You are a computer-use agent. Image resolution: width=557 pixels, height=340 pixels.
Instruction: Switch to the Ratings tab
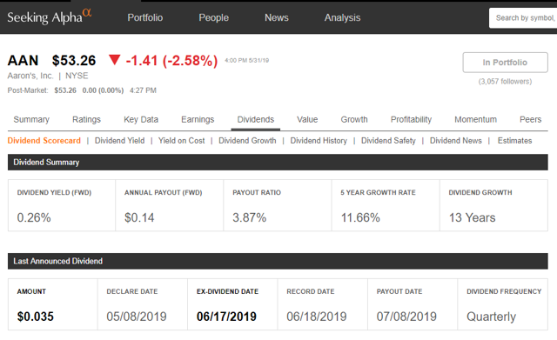[x=86, y=120]
